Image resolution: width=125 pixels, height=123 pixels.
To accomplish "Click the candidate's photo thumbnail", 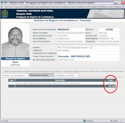I will click(x=15, y=40).
